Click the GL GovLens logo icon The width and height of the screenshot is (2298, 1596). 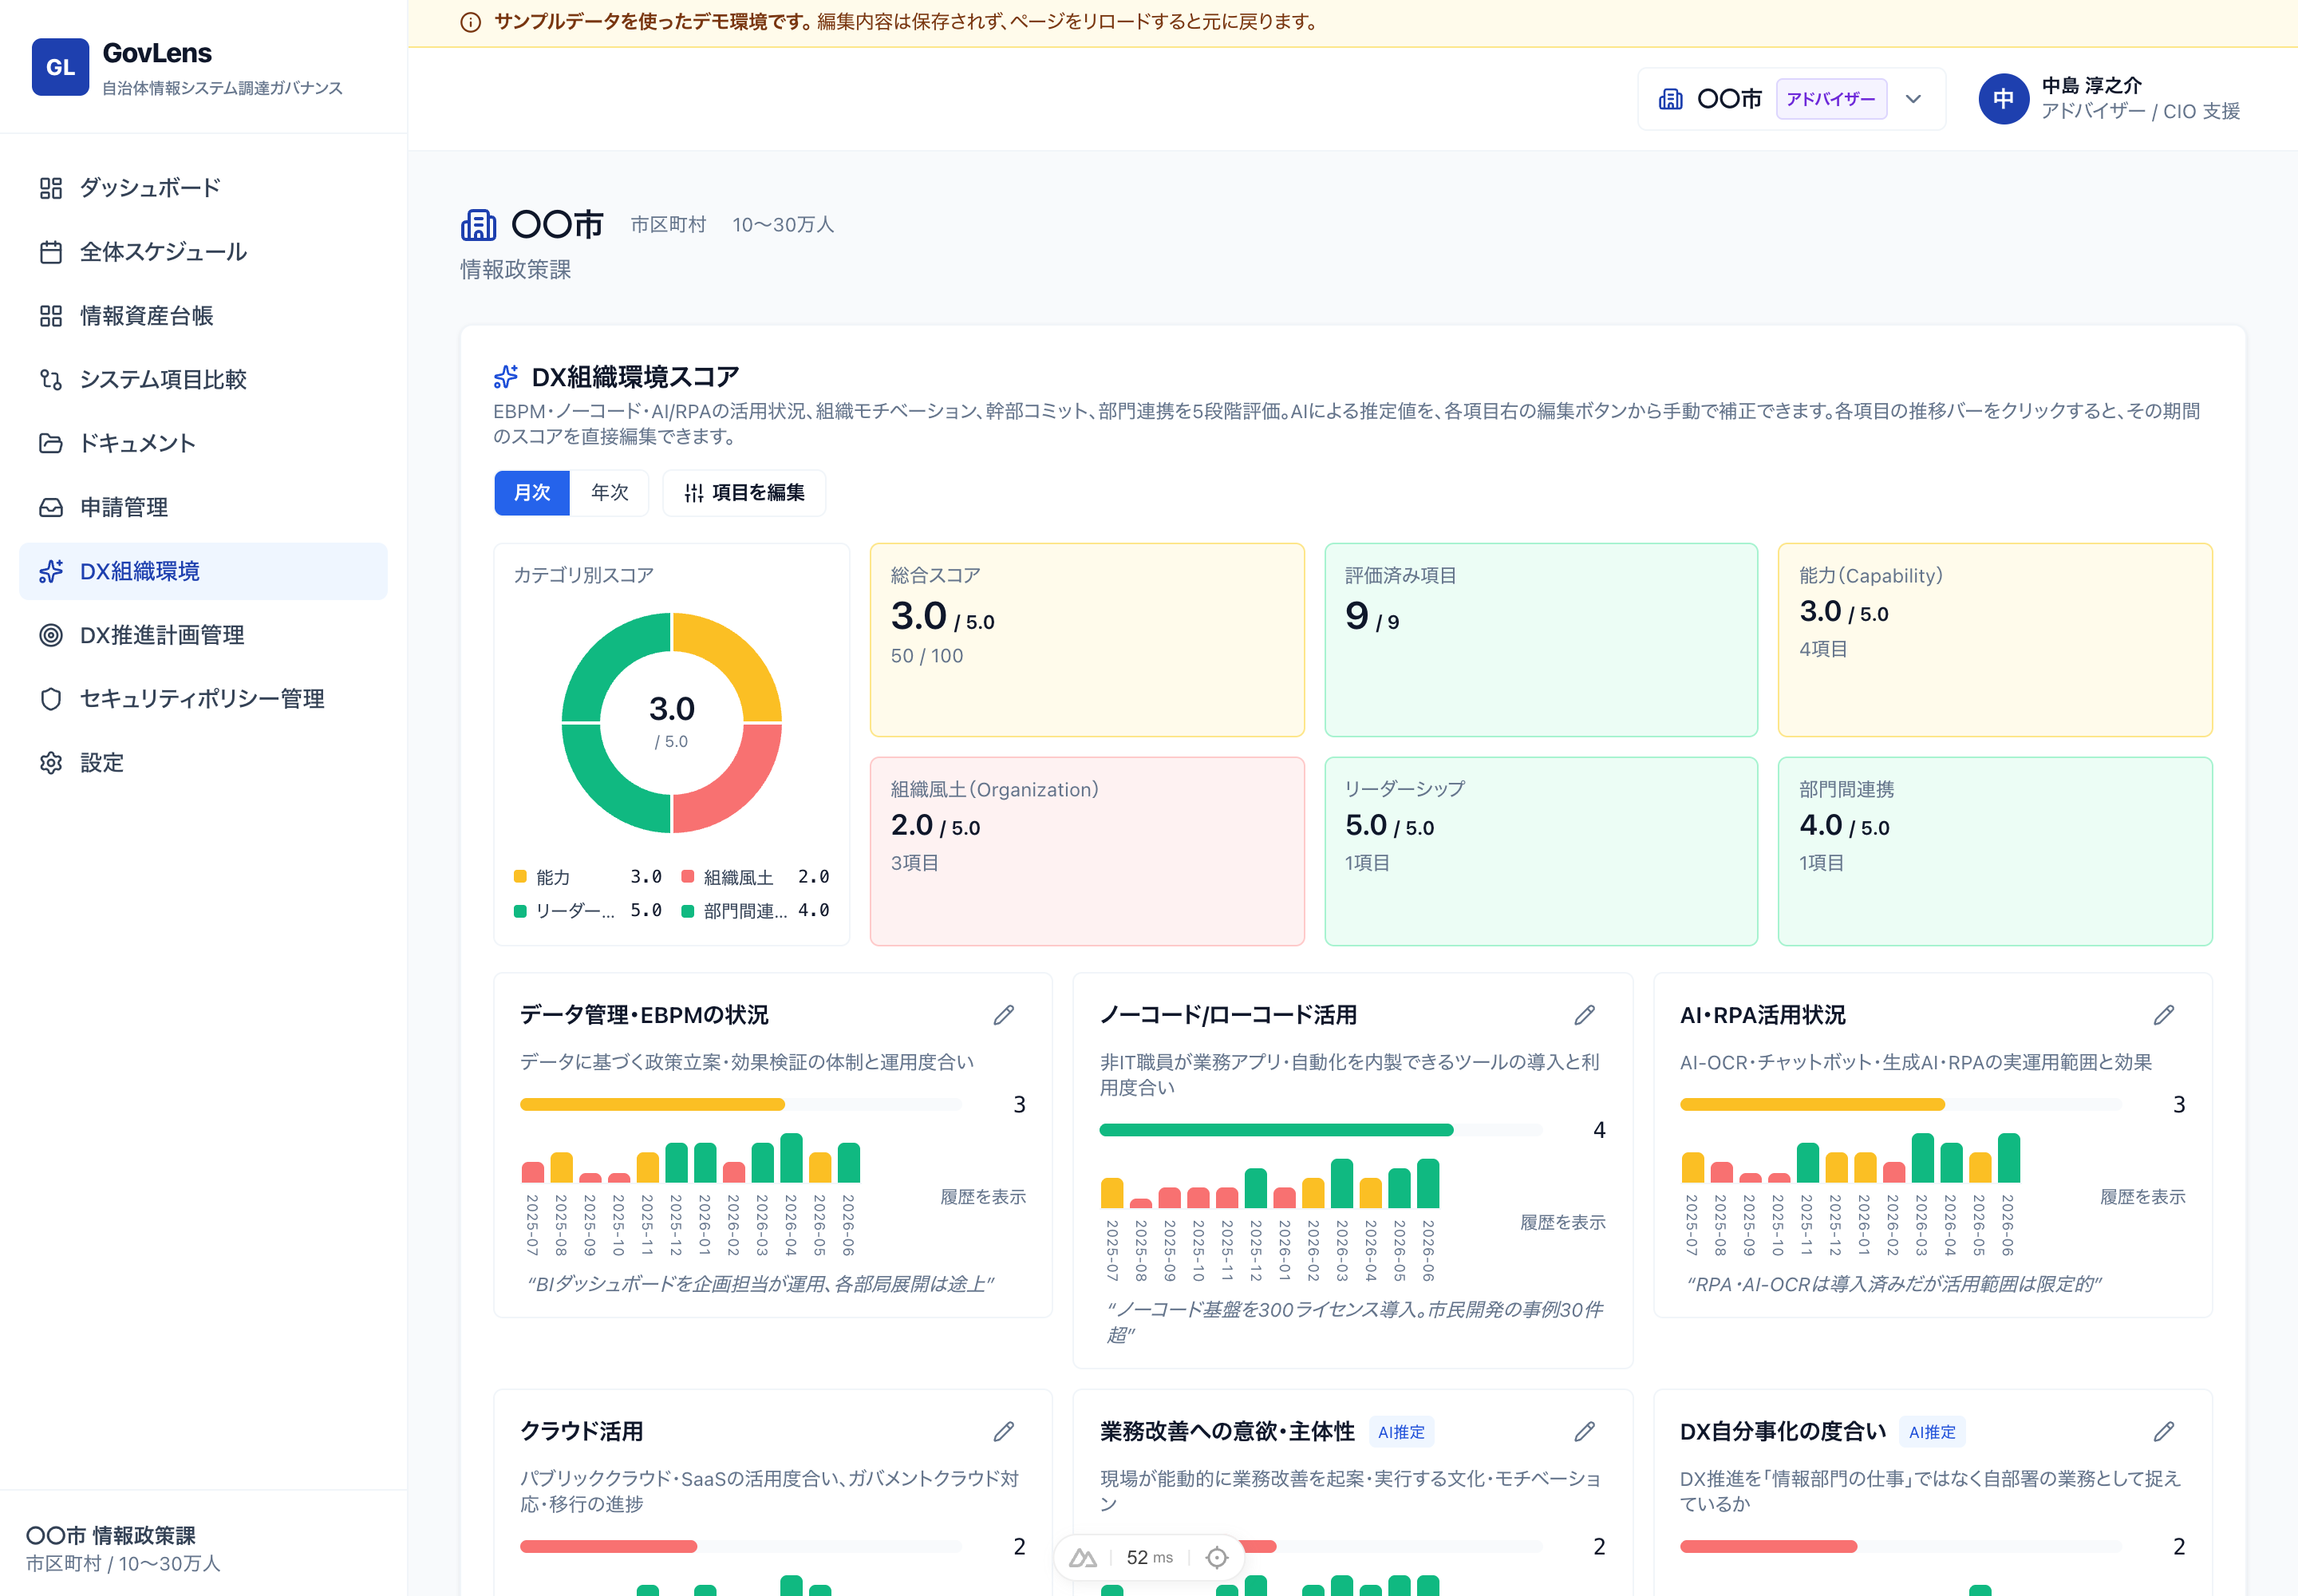pos(60,67)
